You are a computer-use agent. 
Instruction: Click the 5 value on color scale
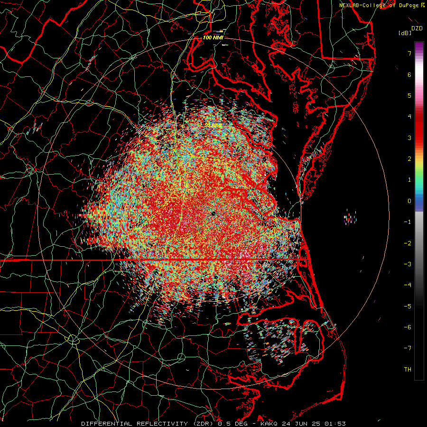(x=409, y=95)
